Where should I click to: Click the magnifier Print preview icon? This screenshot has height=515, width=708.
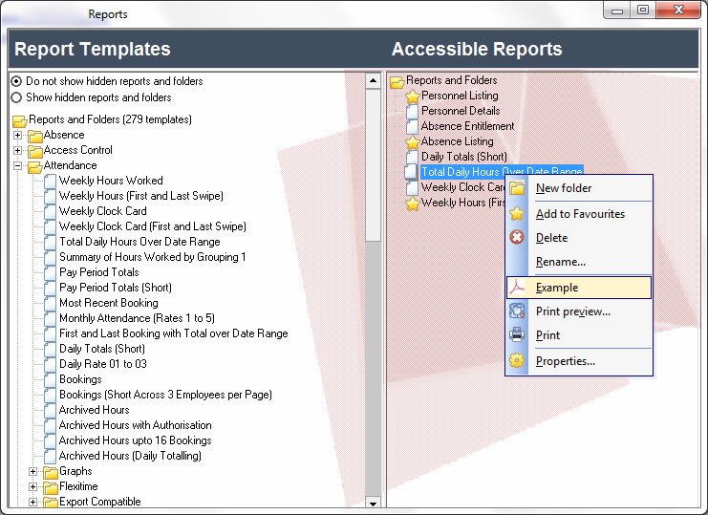pyautogui.click(x=517, y=311)
